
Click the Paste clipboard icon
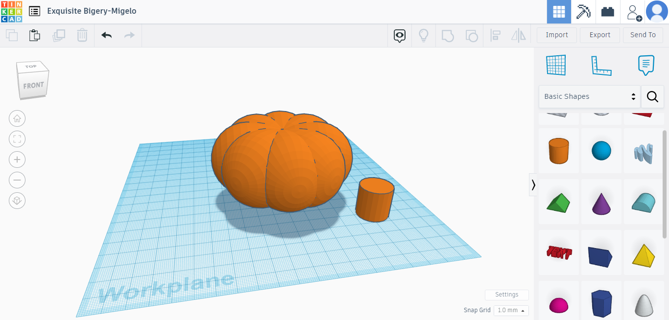click(x=34, y=35)
